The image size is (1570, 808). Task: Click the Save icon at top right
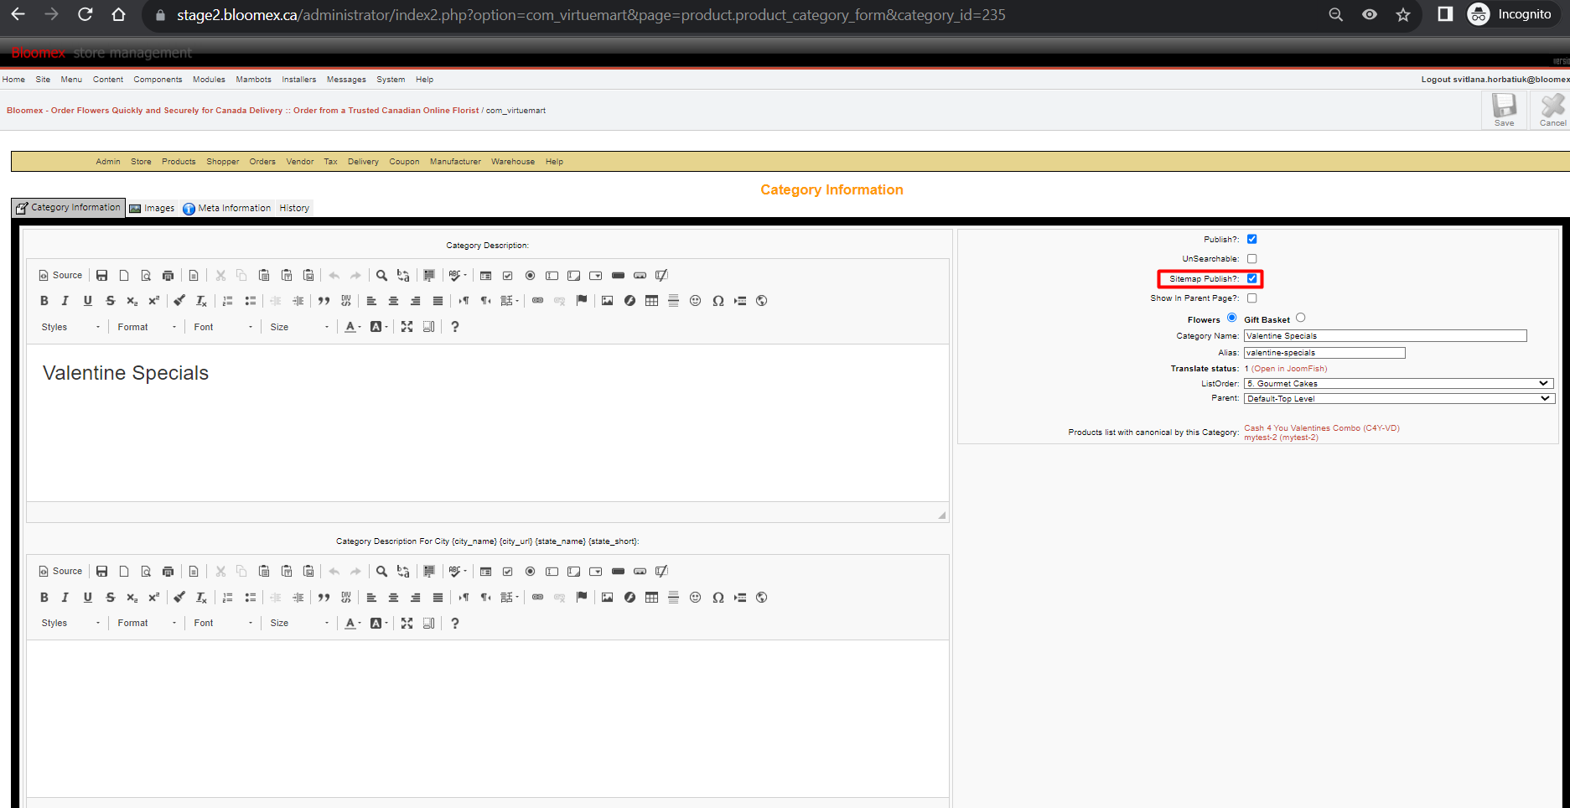(x=1504, y=109)
